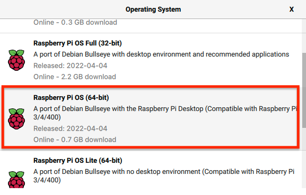Click the 3/4/400) text in the highlighted entry
Viewport: 306px width, 195px height.
[x=47, y=117]
